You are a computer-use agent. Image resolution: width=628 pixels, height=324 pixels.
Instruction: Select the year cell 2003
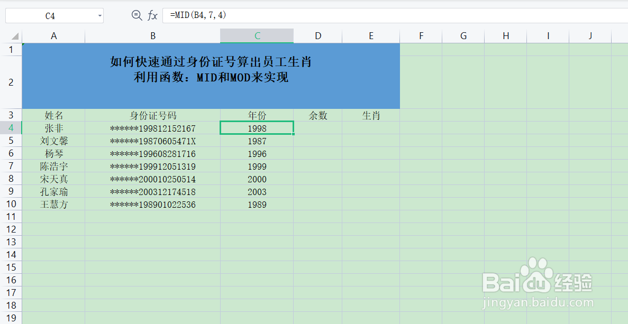(257, 192)
